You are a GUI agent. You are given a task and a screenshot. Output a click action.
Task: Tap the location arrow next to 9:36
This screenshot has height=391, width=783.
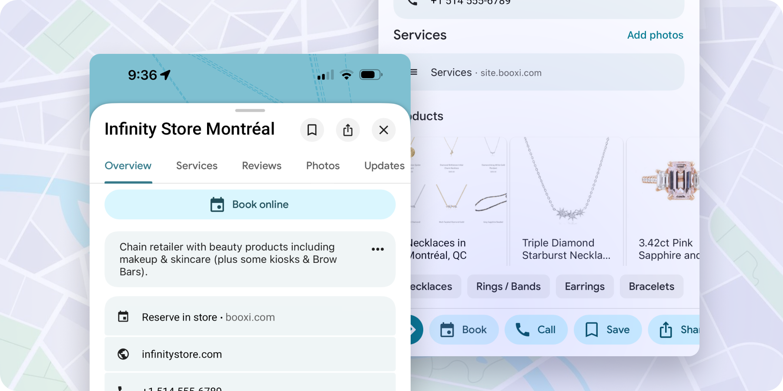[x=165, y=75]
